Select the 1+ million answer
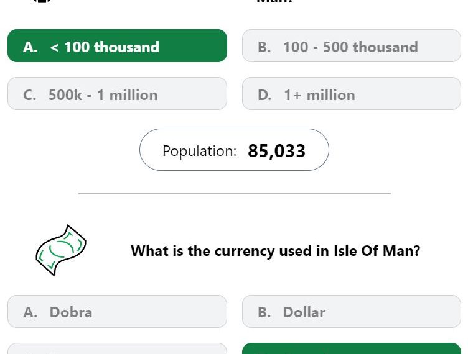Image resolution: width=468 pixels, height=354 pixels. pos(352,94)
